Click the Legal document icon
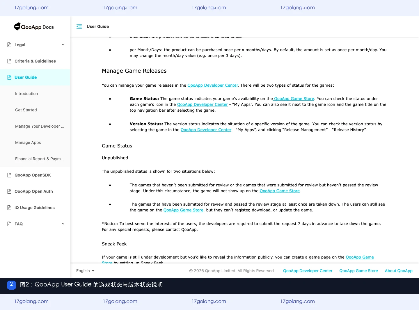This screenshot has height=310, width=419. [9, 45]
